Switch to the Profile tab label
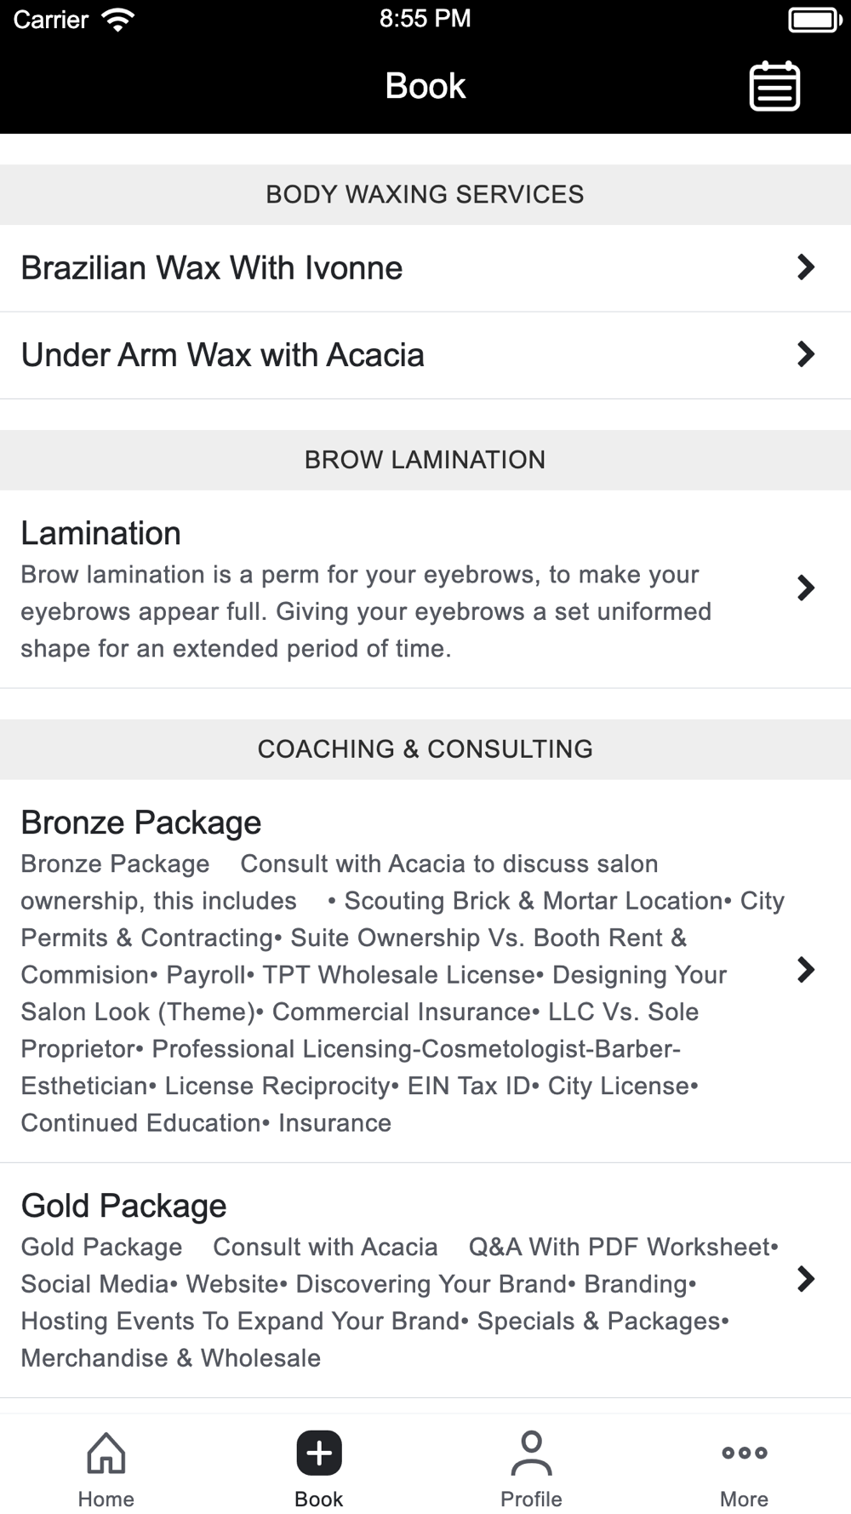This screenshot has height=1514, width=851. click(531, 1499)
